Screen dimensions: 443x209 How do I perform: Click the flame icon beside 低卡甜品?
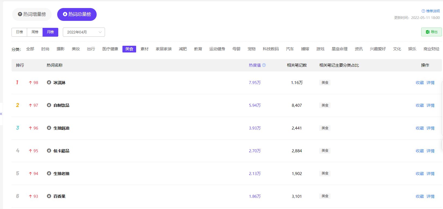point(49,151)
